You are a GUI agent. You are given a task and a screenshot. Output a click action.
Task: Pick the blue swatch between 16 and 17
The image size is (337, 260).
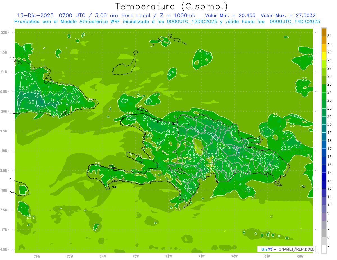click(324, 153)
